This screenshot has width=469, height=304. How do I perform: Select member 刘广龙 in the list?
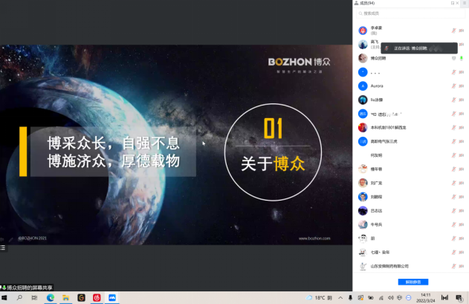tap(410, 183)
